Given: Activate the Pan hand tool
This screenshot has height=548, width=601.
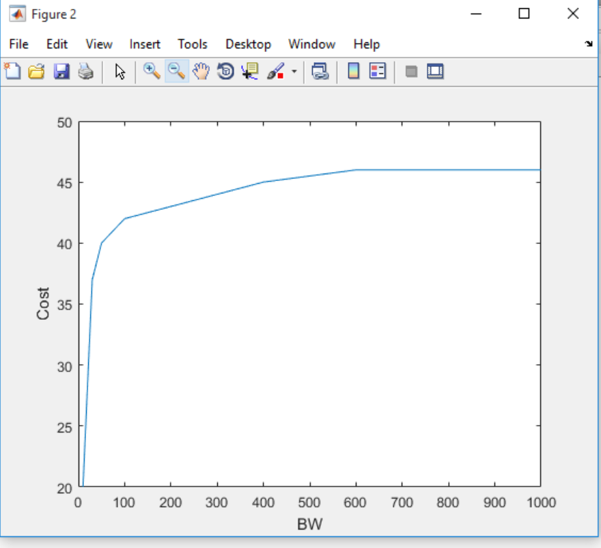Looking at the screenshot, I should coord(201,71).
